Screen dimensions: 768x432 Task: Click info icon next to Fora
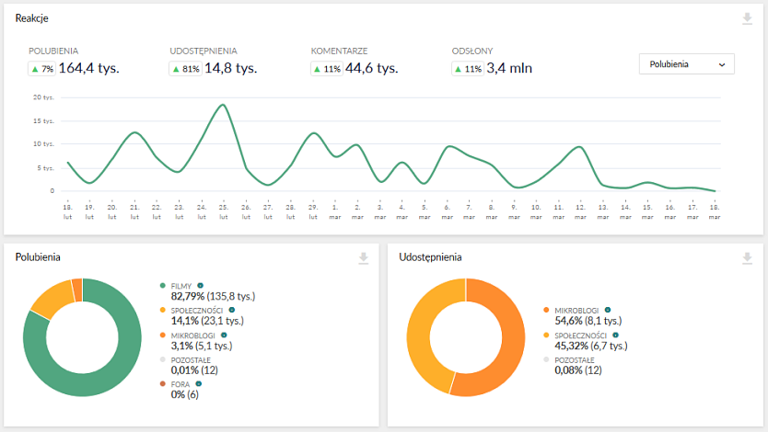point(198,383)
